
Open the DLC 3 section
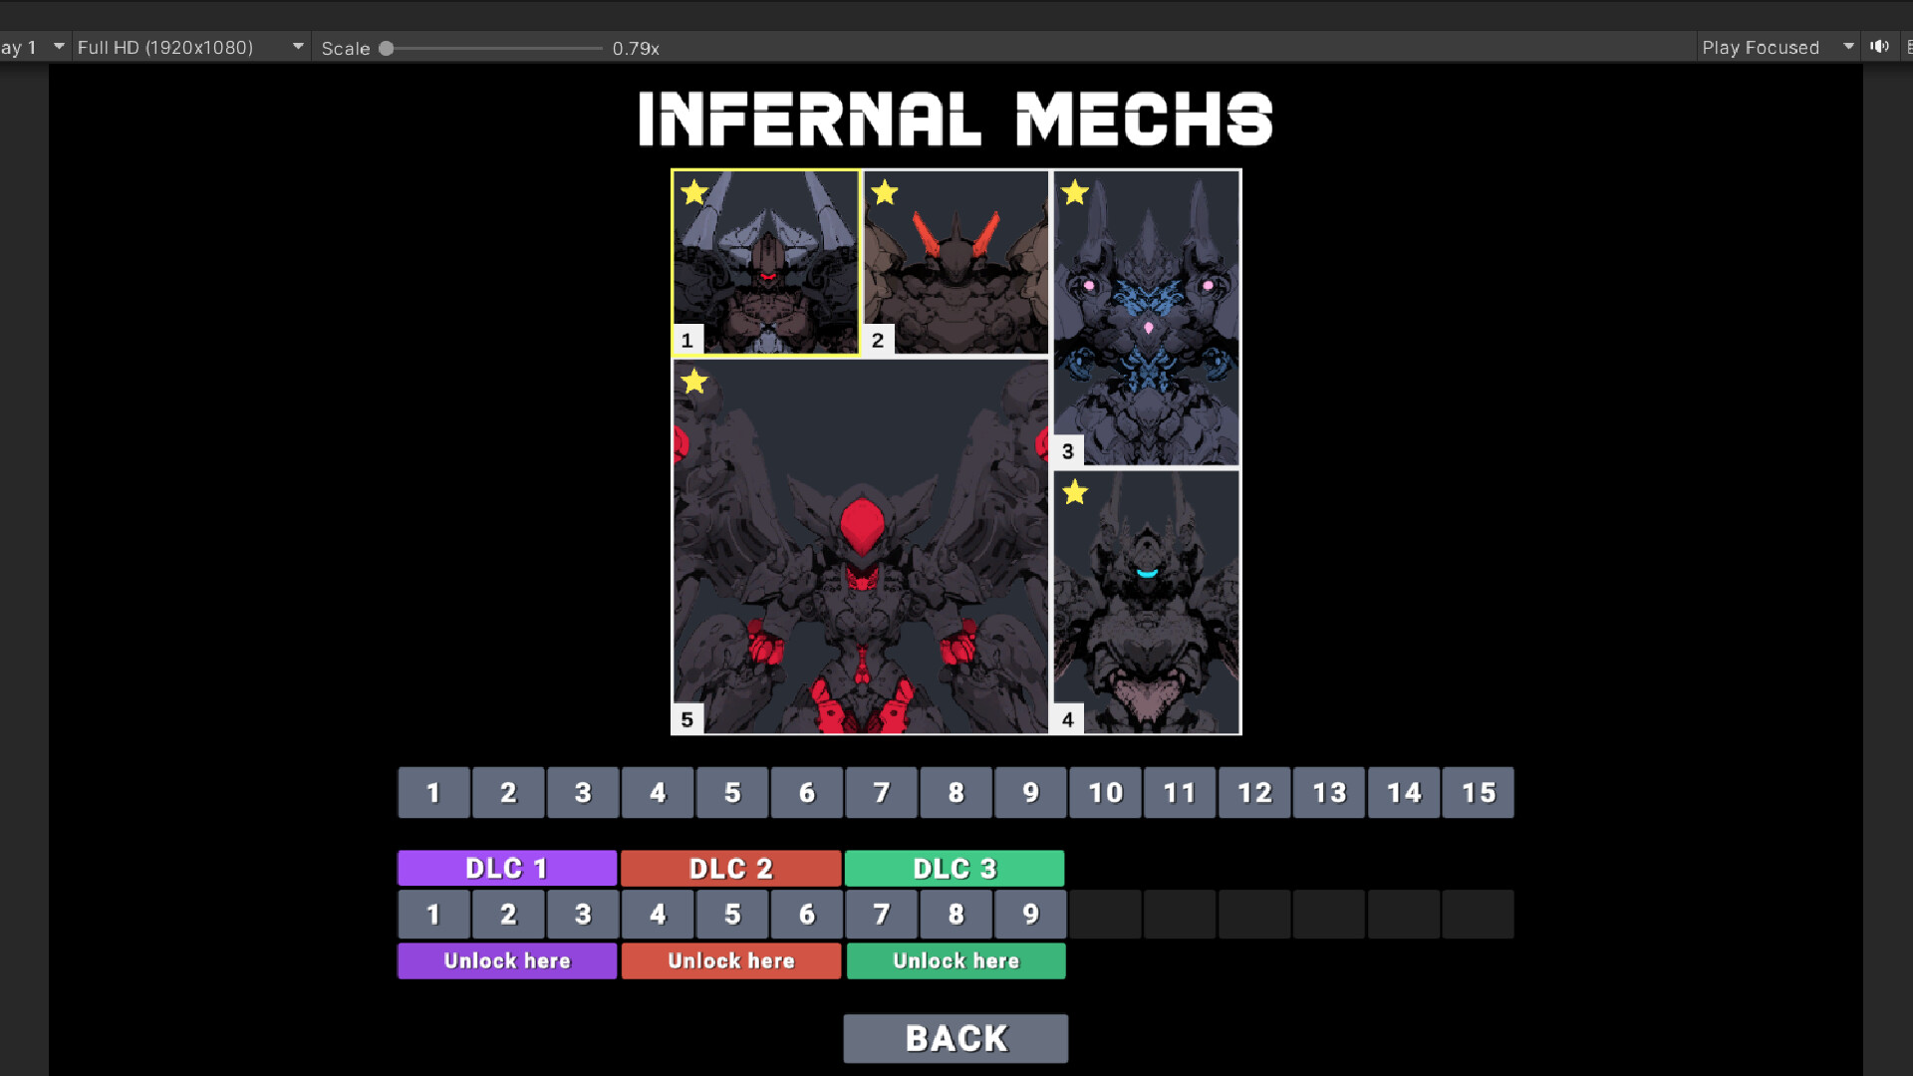coord(955,868)
